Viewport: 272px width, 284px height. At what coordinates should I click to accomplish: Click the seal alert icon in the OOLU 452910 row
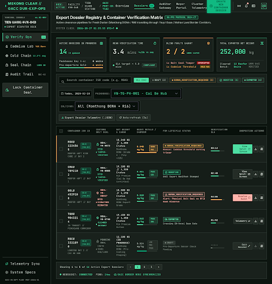pos(97,193)
